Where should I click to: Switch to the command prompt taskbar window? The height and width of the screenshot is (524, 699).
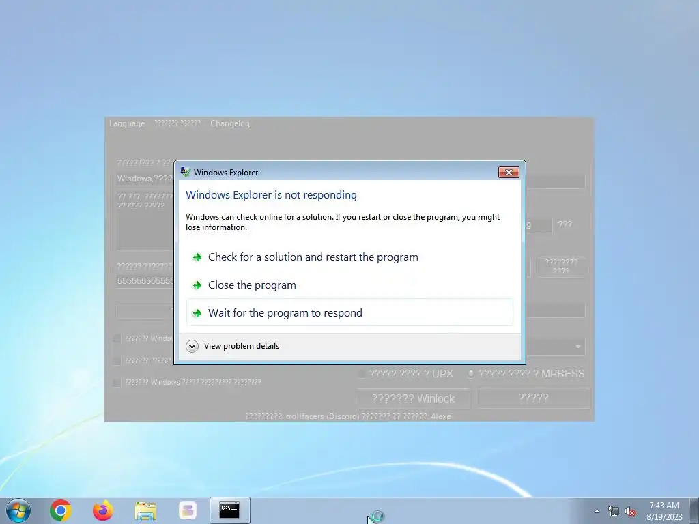click(x=229, y=510)
